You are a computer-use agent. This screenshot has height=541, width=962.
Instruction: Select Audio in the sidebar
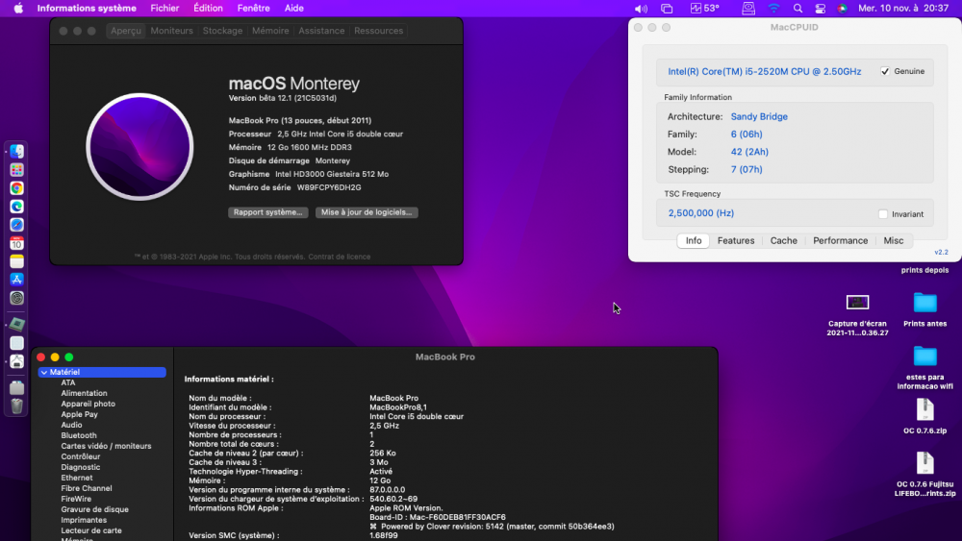pyautogui.click(x=71, y=425)
